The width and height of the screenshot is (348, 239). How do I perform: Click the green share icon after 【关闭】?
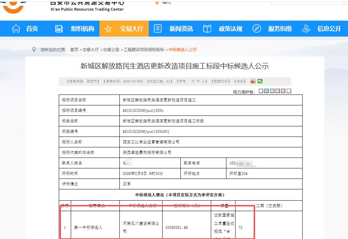tap(259, 81)
